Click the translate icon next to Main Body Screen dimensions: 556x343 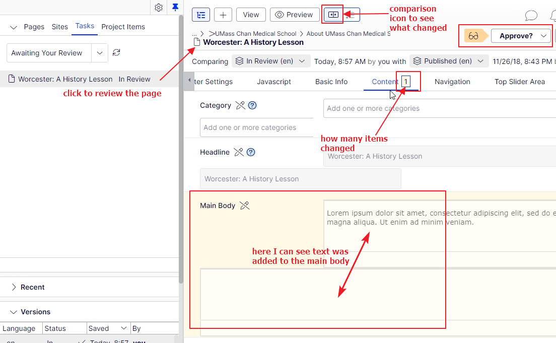point(244,205)
